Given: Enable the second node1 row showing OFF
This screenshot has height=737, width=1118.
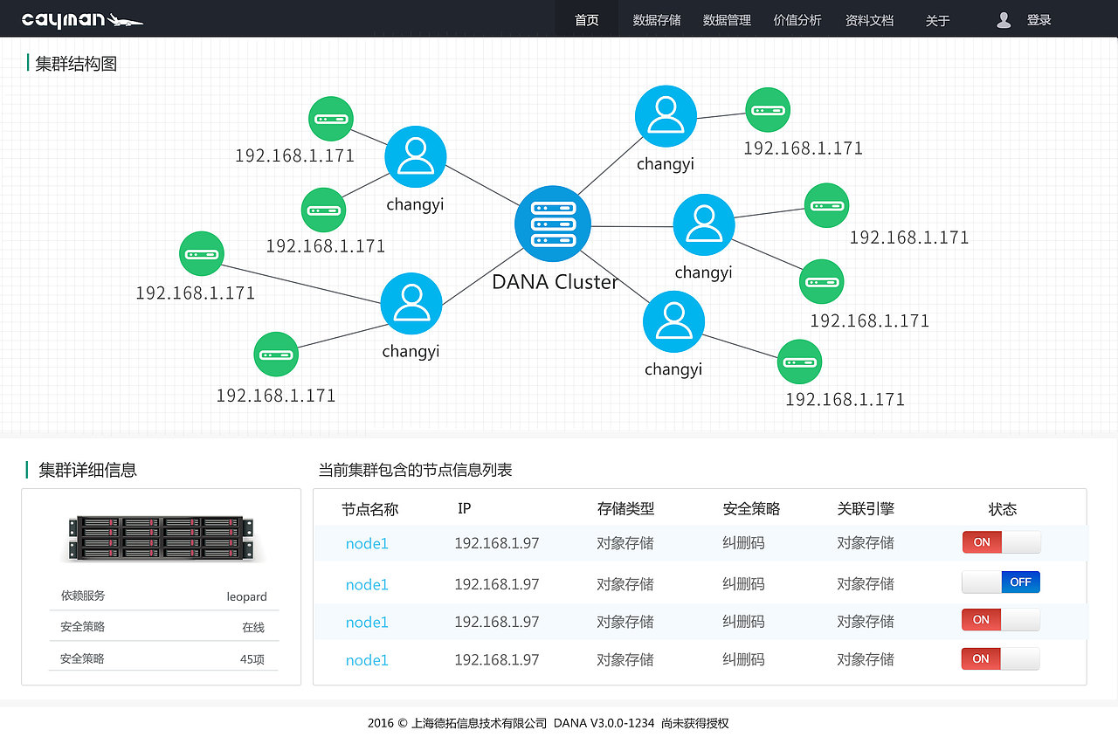Looking at the screenshot, I should (x=1001, y=582).
